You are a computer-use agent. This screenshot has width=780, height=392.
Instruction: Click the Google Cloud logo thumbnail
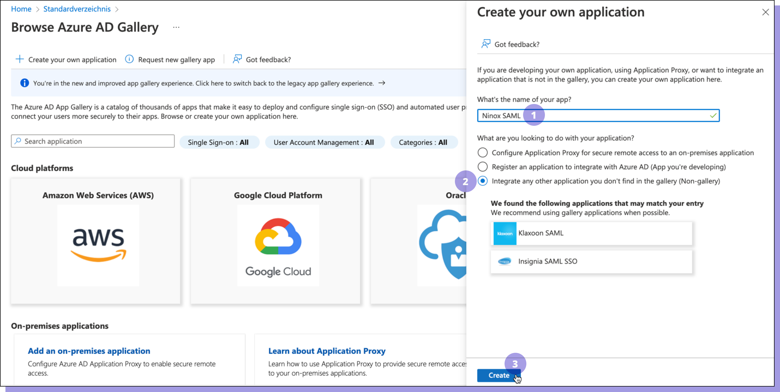(278, 245)
